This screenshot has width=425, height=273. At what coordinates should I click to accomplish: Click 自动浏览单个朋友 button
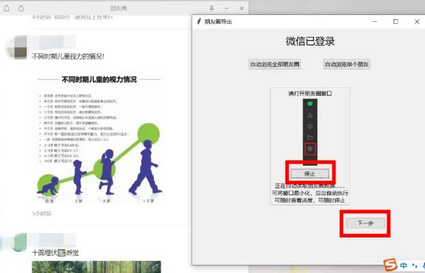click(x=347, y=64)
